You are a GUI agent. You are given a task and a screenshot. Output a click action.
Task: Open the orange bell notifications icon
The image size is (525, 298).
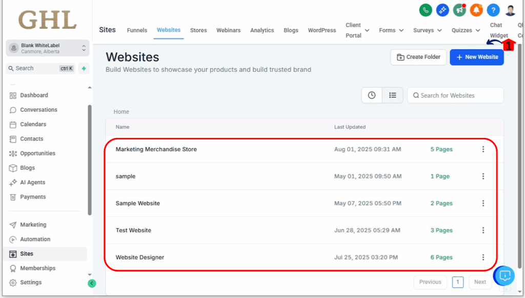pyautogui.click(x=476, y=10)
